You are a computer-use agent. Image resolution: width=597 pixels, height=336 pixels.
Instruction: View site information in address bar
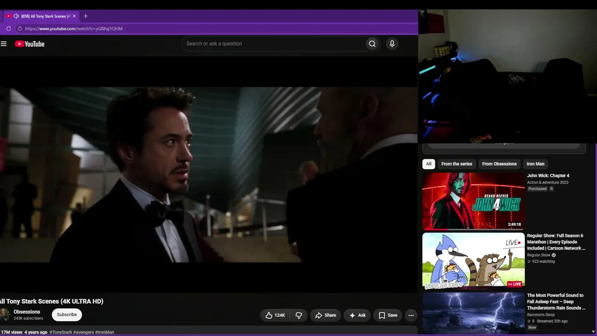pos(20,28)
